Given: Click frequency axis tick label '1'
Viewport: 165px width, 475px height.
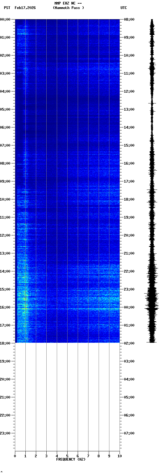Looking at the screenshot, I should click(25, 456).
